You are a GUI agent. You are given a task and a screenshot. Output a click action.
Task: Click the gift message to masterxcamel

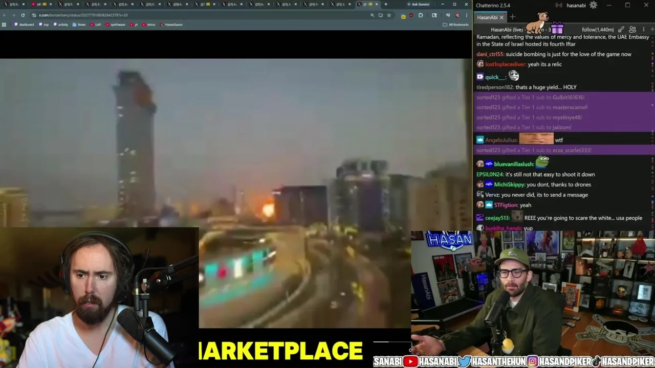[564, 107]
